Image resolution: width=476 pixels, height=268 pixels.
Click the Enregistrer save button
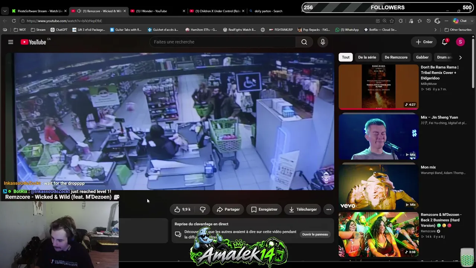pos(264,210)
